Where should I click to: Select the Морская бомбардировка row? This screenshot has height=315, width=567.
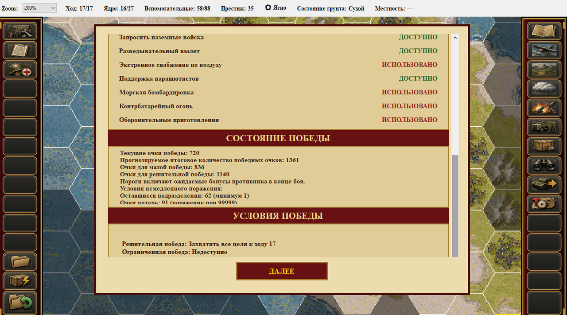click(278, 92)
